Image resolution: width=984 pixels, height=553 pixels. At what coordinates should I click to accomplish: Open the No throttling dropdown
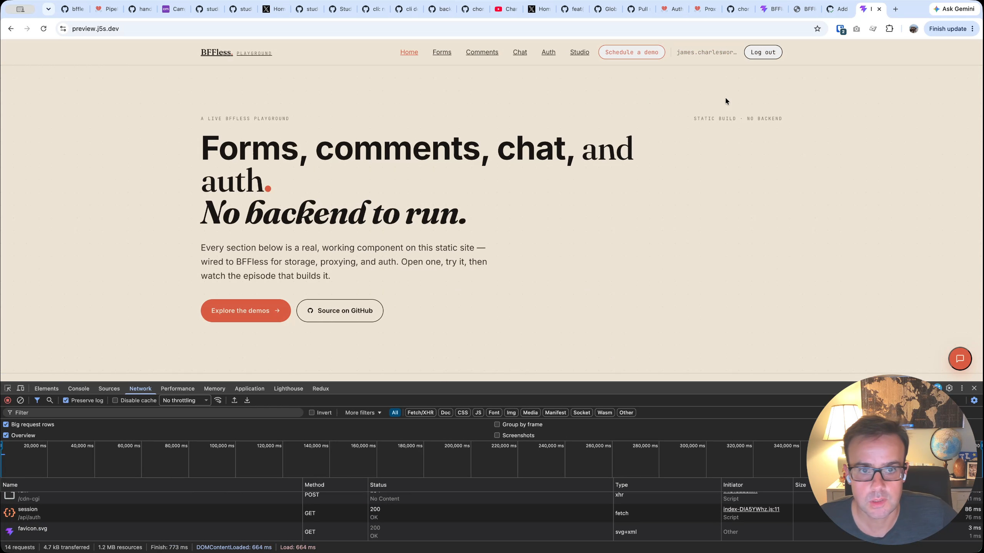click(x=185, y=400)
